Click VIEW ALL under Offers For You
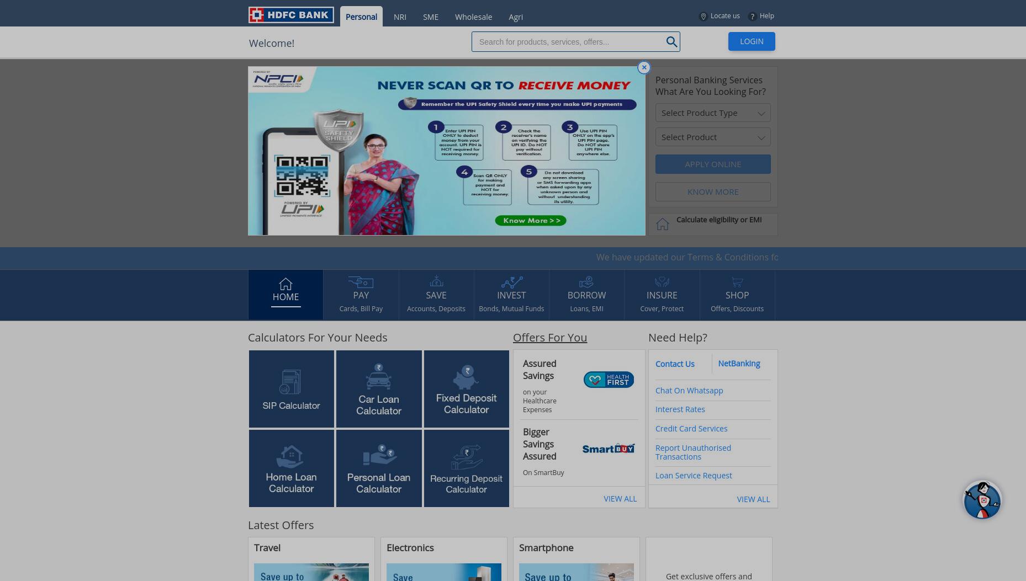The height and width of the screenshot is (581, 1026). tap(620, 499)
